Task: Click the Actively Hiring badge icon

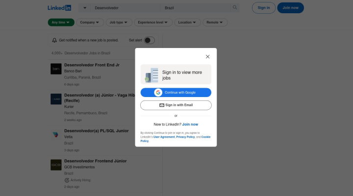Action: [67, 180]
